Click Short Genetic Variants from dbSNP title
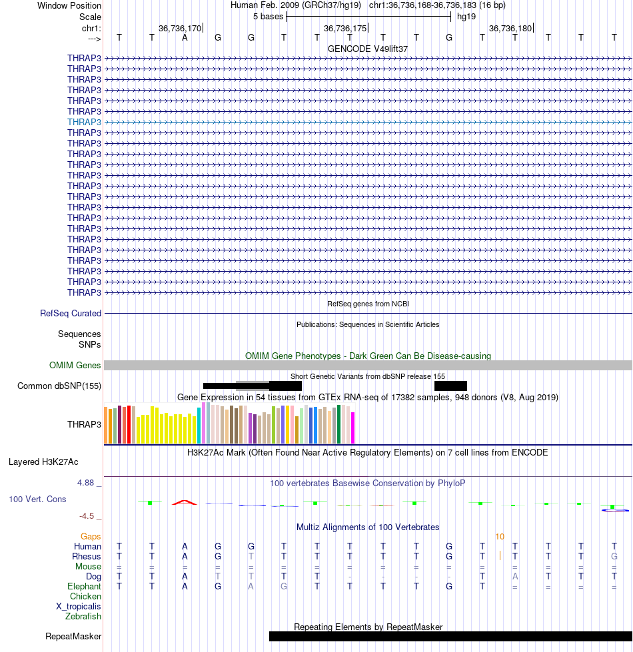The width and height of the screenshot is (633, 652). pos(368,376)
